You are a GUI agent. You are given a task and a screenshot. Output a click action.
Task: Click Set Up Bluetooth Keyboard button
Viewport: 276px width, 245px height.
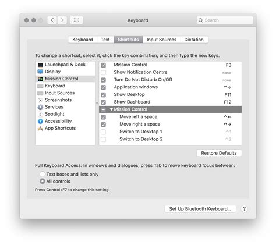tap(200, 209)
